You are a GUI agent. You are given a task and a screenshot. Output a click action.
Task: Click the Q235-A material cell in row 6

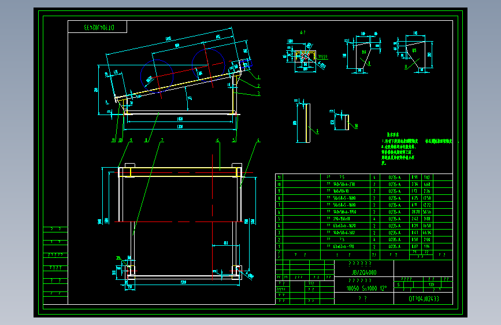coord(394,212)
